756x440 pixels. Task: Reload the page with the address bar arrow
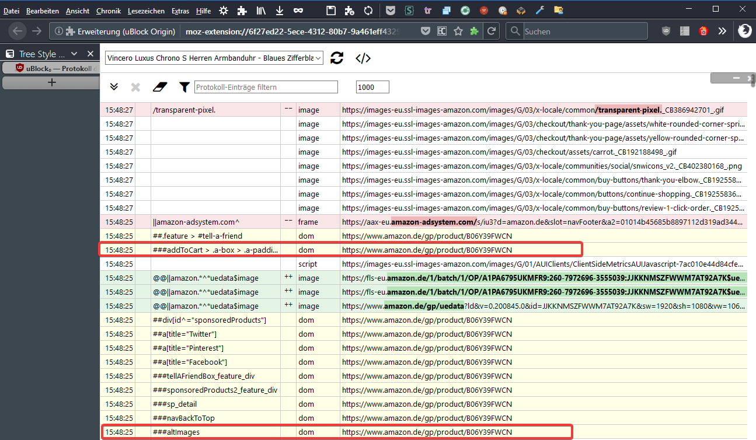[x=492, y=32]
